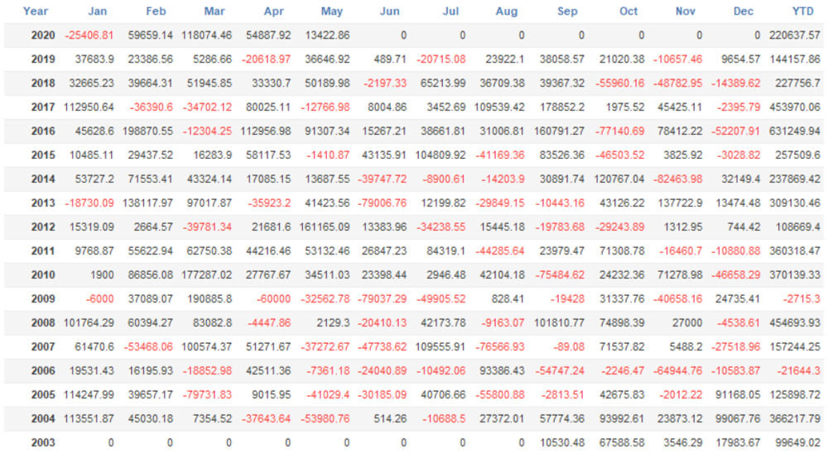Click the 2009 row label

(42, 299)
